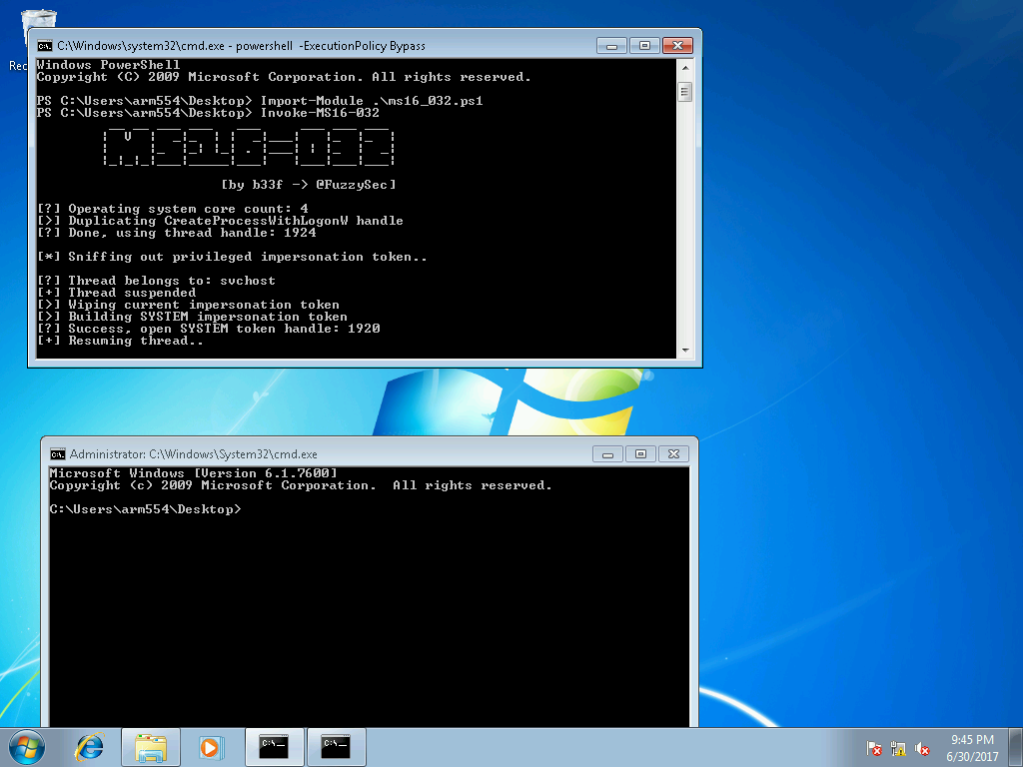Open Windows Media Player taskbar icon

coord(211,747)
